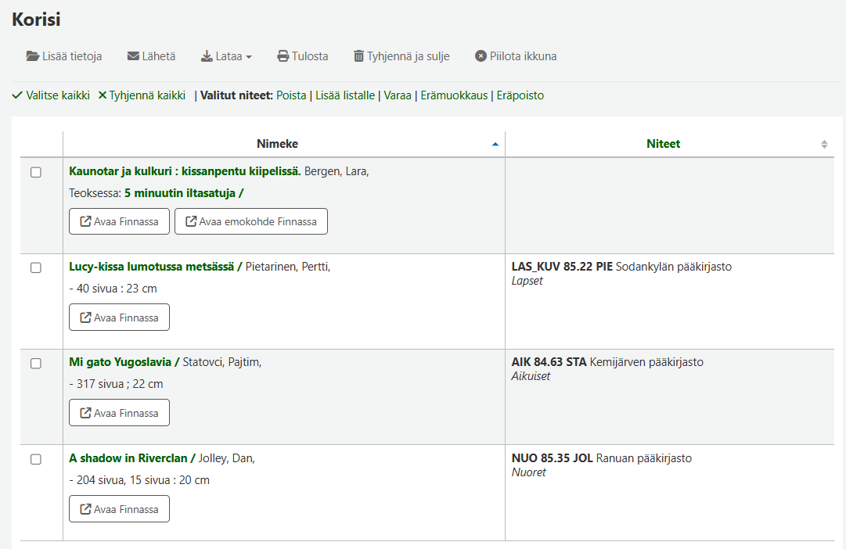Click the Eräpoisto link
The image size is (846, 549).
pyautogui.click(x=520, y=95)
